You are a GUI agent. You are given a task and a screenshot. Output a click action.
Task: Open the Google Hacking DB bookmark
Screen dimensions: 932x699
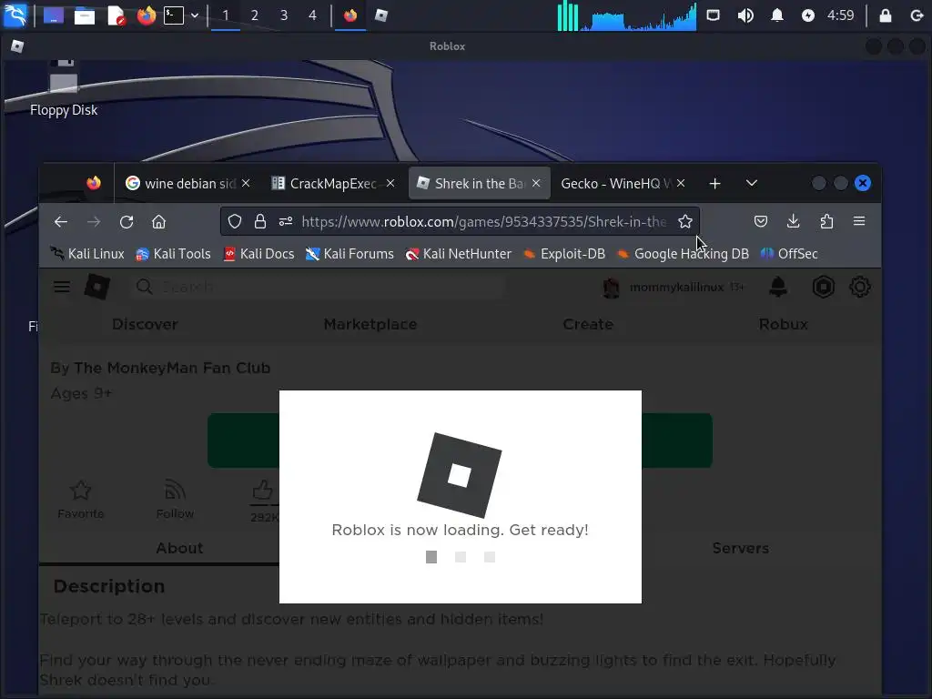[x=683, y=254]
